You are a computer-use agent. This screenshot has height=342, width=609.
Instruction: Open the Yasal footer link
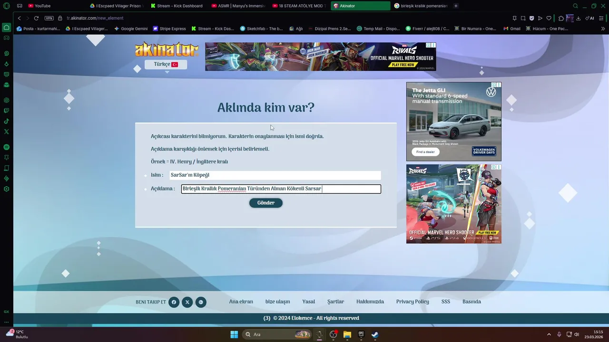pyautogui.click(x=309, y=302)
